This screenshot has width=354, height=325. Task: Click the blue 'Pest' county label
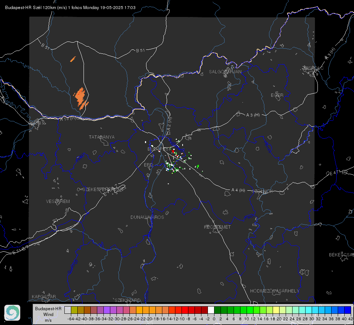[x=249, y=217]
